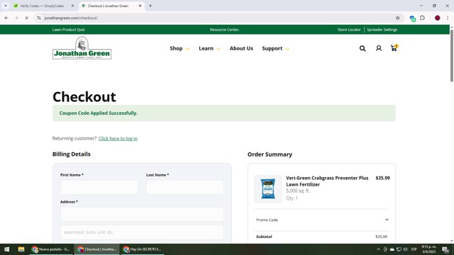Open File Explorer from the taskbar
The image size is (454, 255).
[x=21, y=249]
